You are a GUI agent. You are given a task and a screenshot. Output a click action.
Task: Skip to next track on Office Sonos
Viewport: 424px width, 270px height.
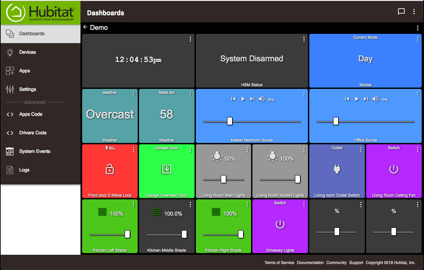[366, 99]
